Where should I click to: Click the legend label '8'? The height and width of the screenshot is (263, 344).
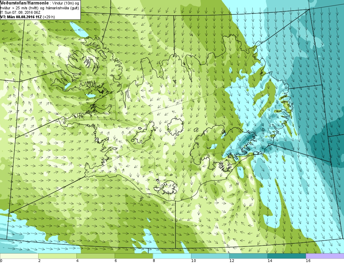point(154,261)
